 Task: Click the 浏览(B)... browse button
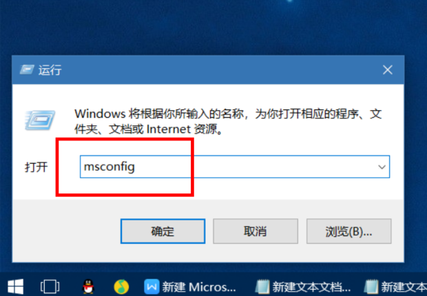click(349, 231)
